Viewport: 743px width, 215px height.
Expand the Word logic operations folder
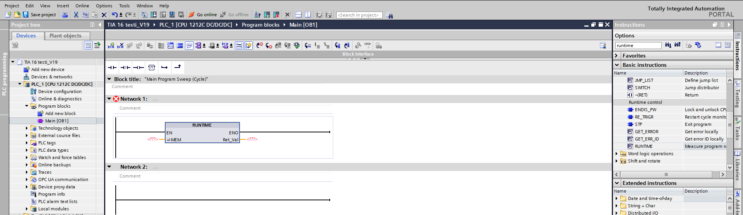tap(616, 154)
